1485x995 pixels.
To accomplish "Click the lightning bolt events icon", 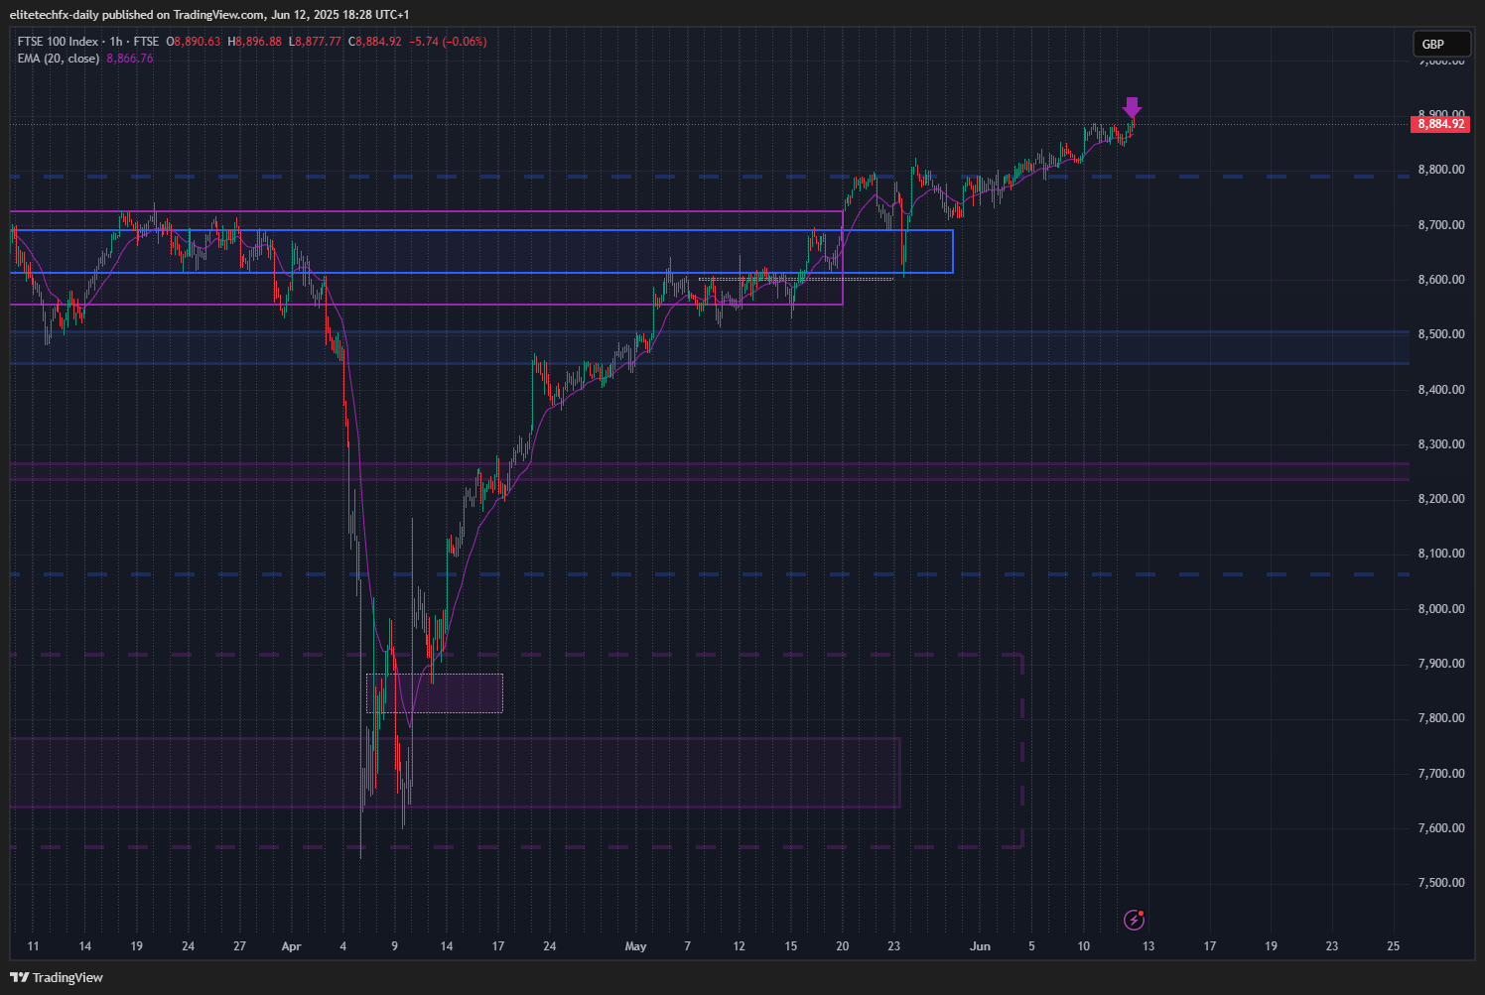I will [x=1134, y=921].
